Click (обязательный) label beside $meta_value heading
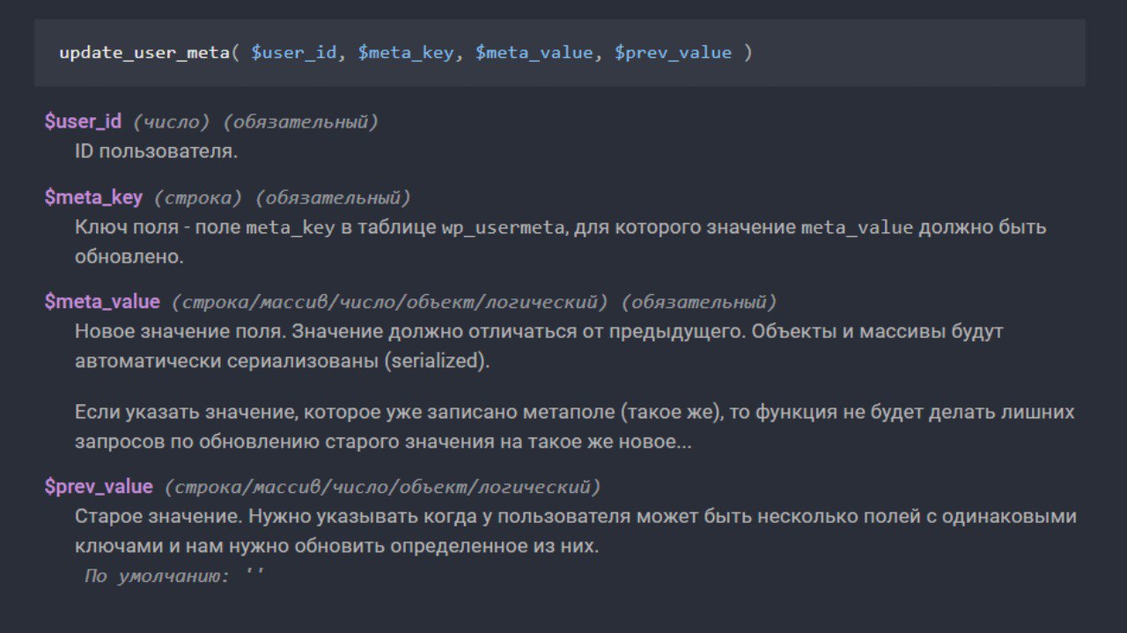Image resolution: width=1127 pixels, height=633 pixels. pyautogui.click(x=700, y=303)
